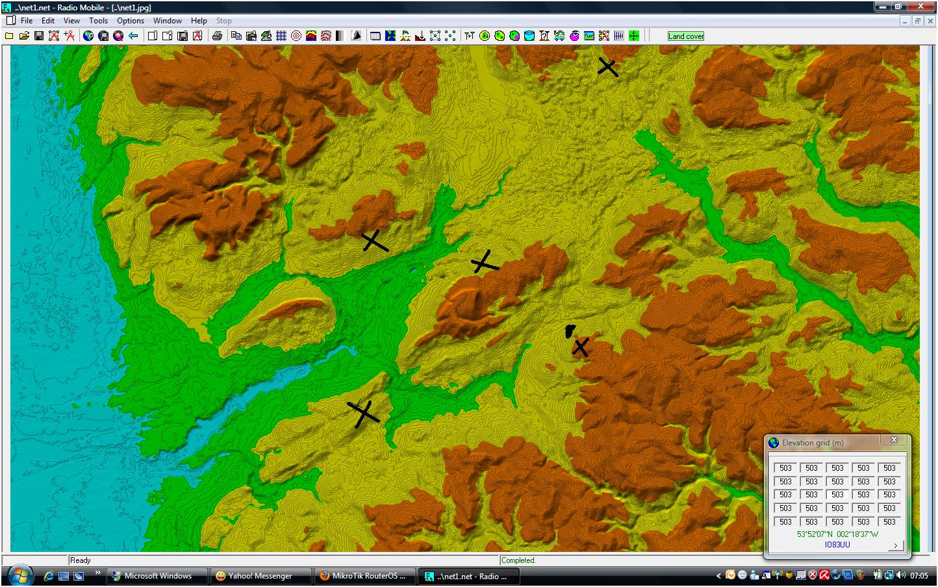
Task: Click the fingerprint contour lines icon
Action: pyautogui.click(x=326, y=36)
